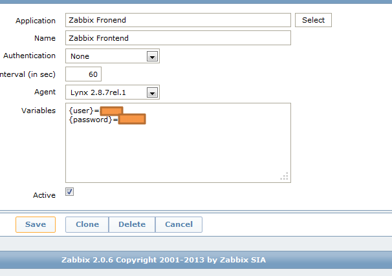392x276 pixels.
Task: Click the Name input field
Action: pyautogui.click(x=178, y=38)
